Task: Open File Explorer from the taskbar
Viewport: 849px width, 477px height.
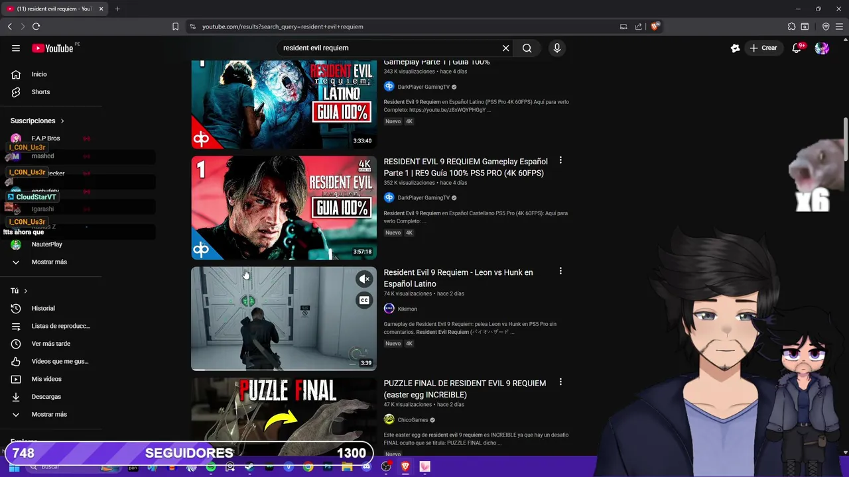Action: point(347,466)
